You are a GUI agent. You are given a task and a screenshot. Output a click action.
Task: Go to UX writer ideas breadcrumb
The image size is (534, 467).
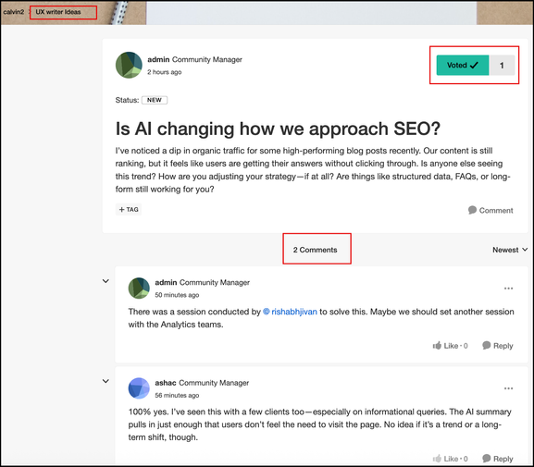58,12
